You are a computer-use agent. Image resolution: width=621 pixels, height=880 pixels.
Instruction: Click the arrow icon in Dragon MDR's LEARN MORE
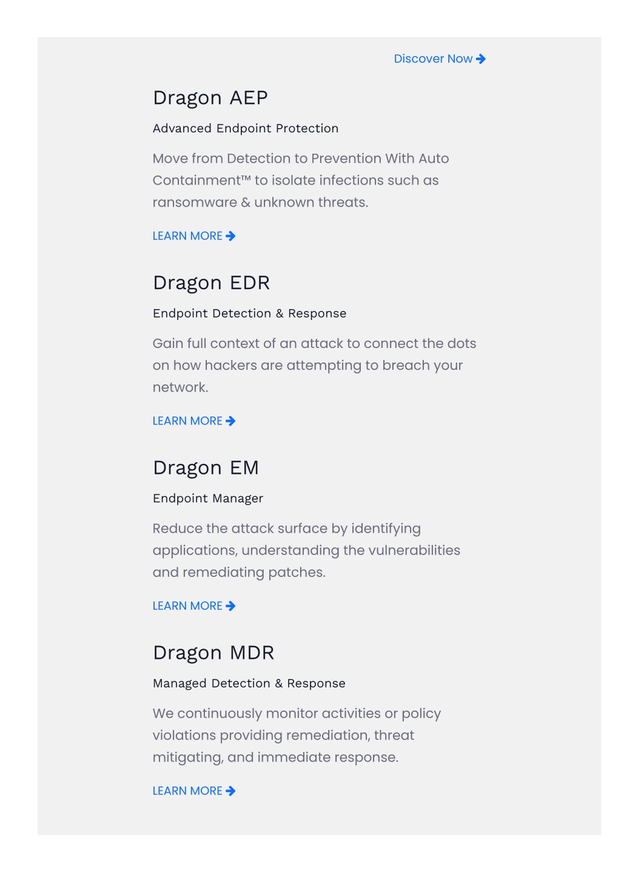coord(230,791)
